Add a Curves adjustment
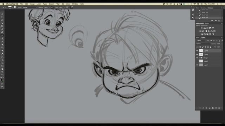The width and height of the screenshot is (225, 126). (x=207, y=28)
